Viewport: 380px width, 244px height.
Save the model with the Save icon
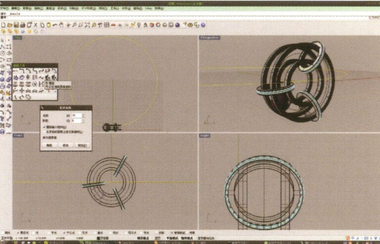click(x=16, y=25)
